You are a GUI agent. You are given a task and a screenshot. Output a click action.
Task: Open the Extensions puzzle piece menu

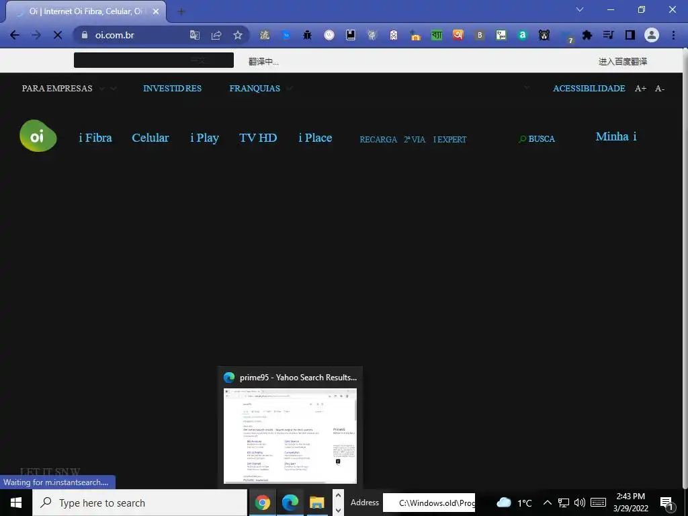coord(587,35)
